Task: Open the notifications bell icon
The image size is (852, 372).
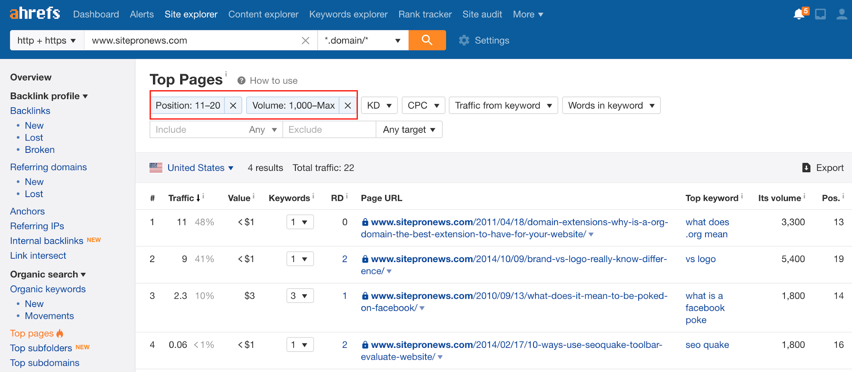Action: (799, 14)
